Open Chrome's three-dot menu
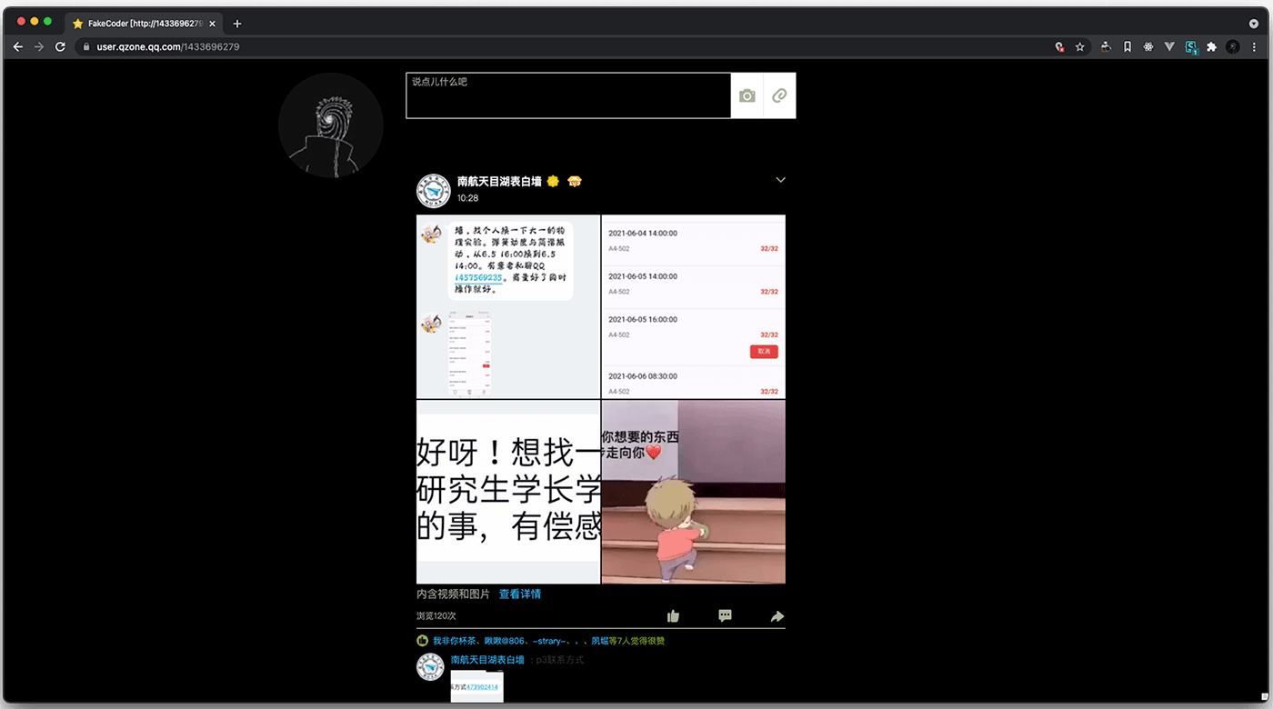The image size is (1273, 709). tap(1256, 46)
